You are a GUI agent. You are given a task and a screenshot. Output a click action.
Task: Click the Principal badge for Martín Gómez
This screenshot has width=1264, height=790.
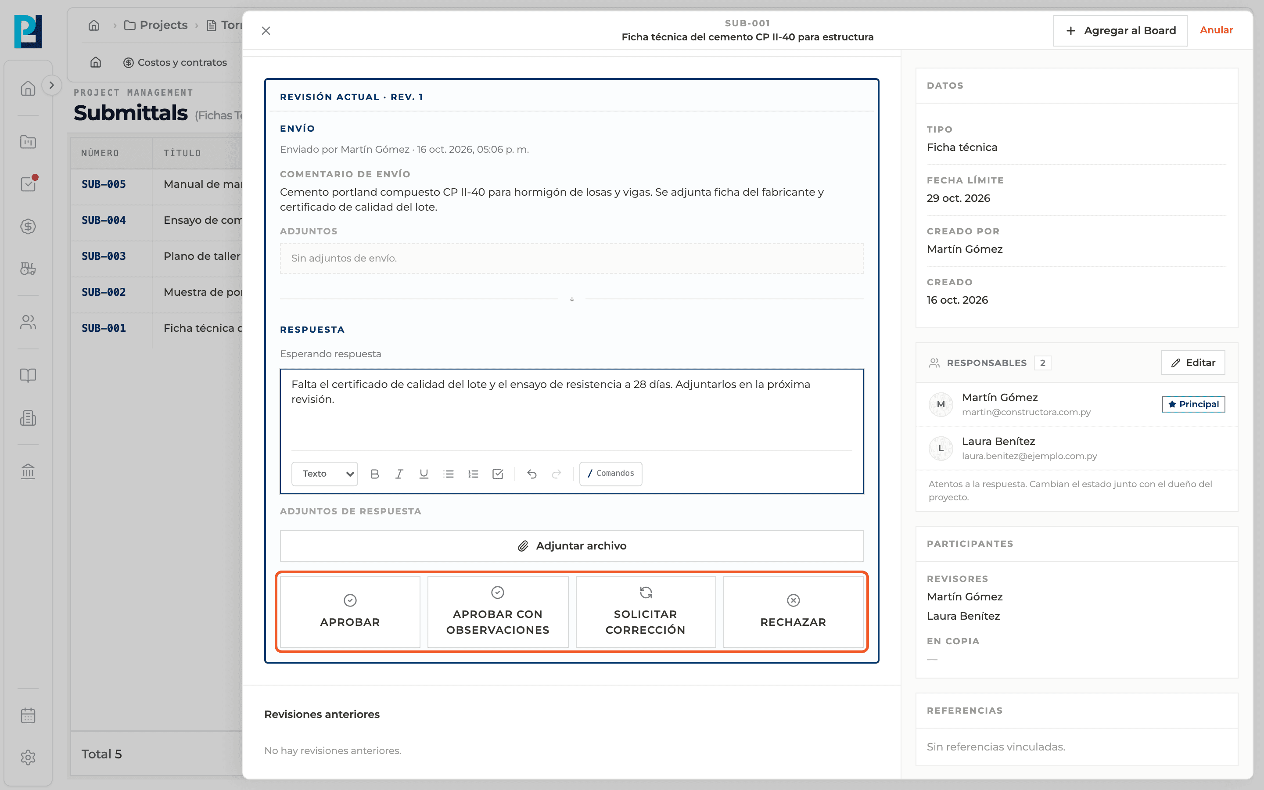coord(1193,404)
